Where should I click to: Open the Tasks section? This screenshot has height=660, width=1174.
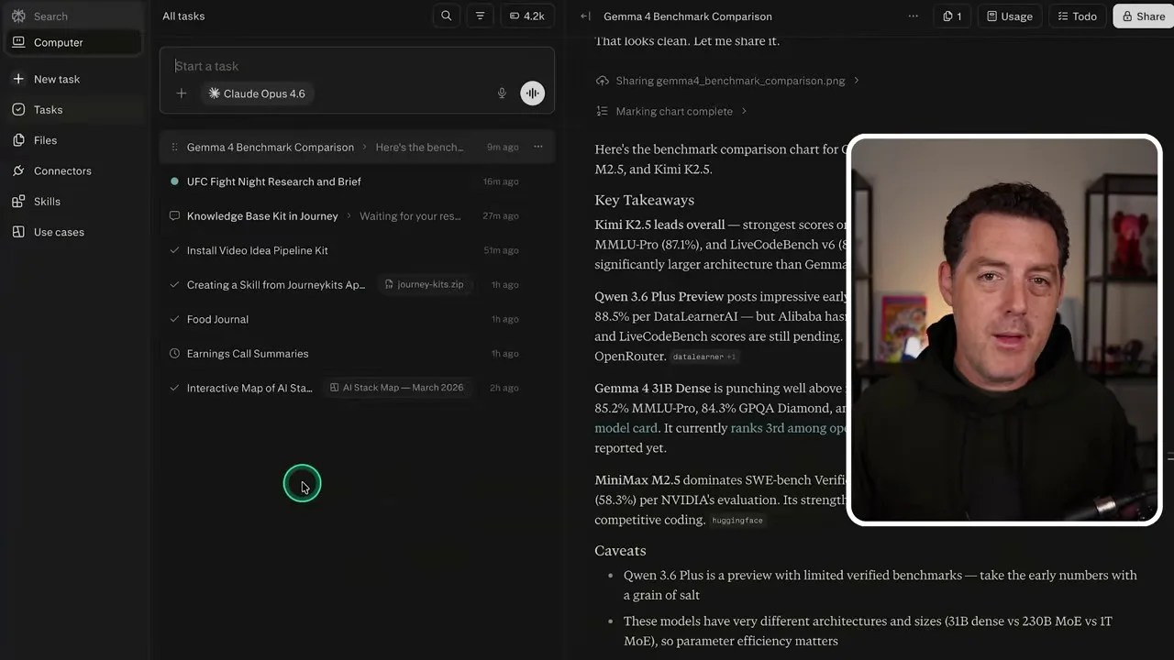[x=73, y=109]
